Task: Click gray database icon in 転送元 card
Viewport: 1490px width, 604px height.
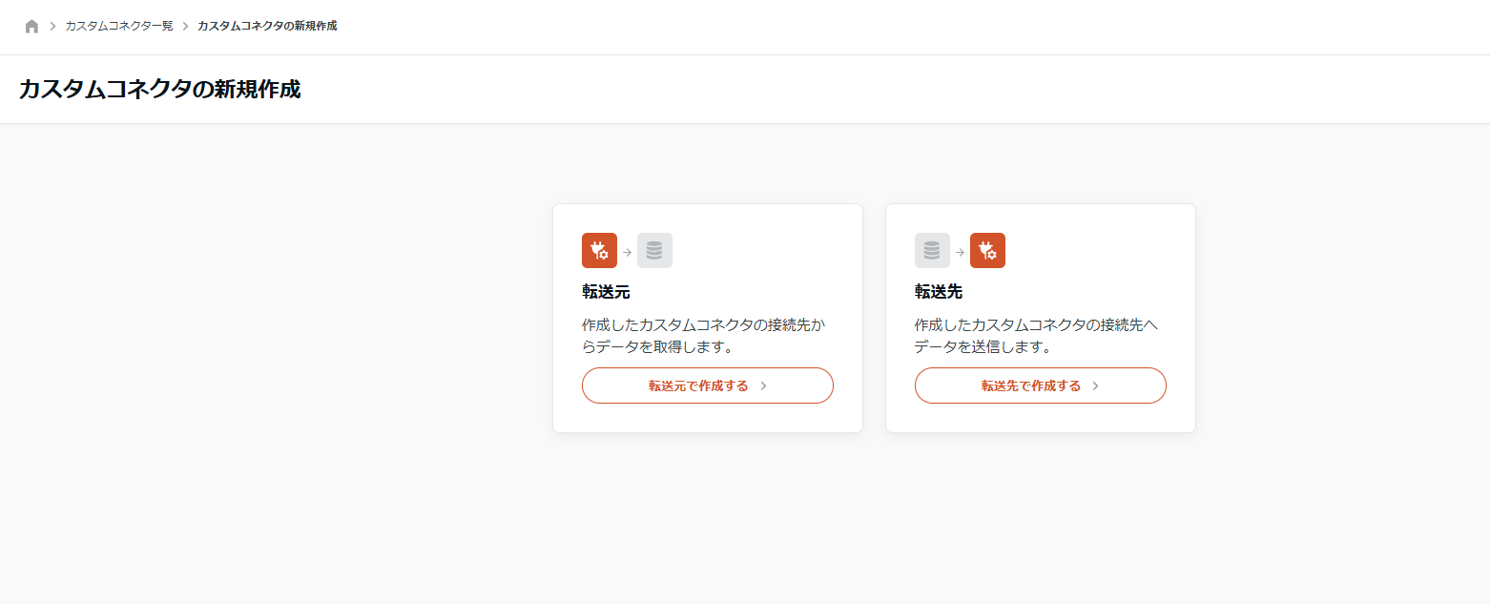Action: (x=654, y=251)
